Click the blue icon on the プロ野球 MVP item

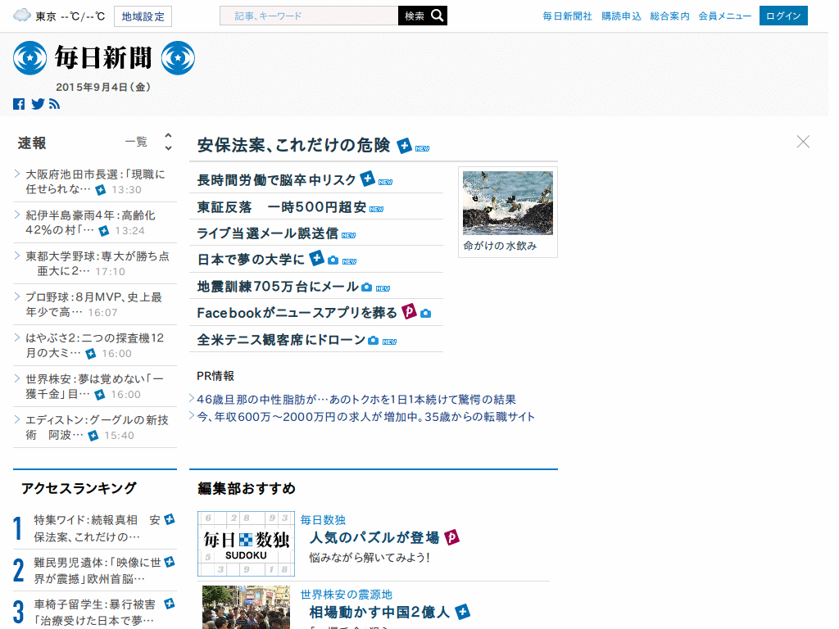point(101,312)
